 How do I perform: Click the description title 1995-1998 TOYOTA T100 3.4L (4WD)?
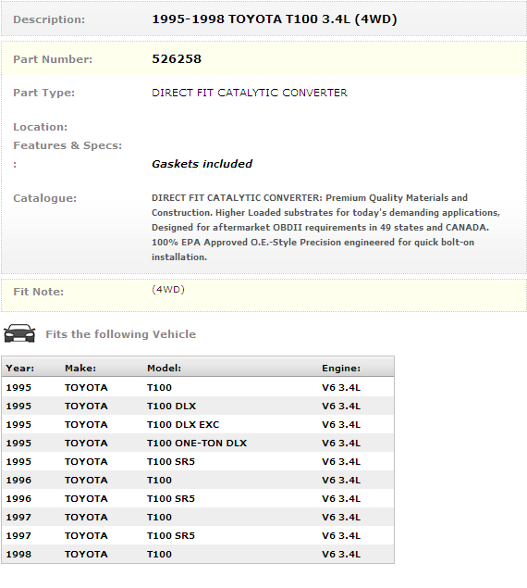pos(275,19)
